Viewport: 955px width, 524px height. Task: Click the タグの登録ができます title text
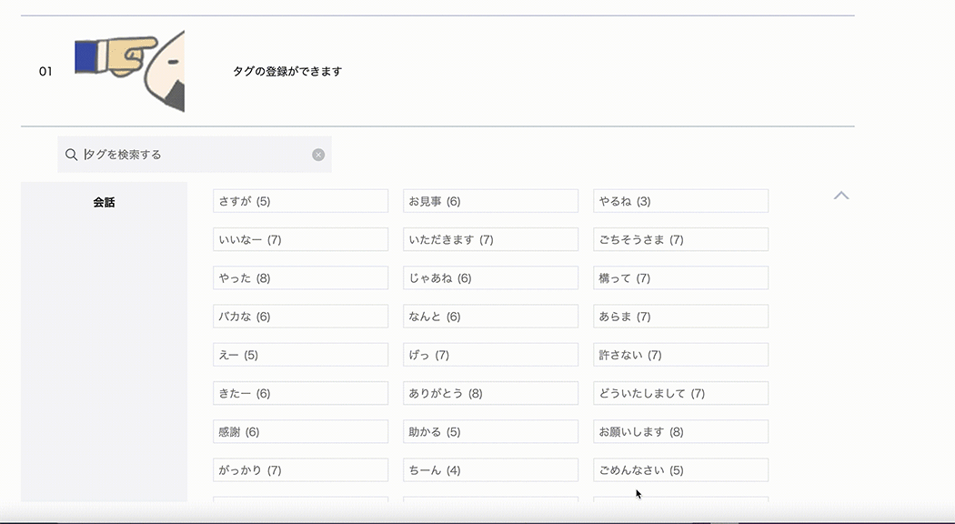[x=287, y=71]
